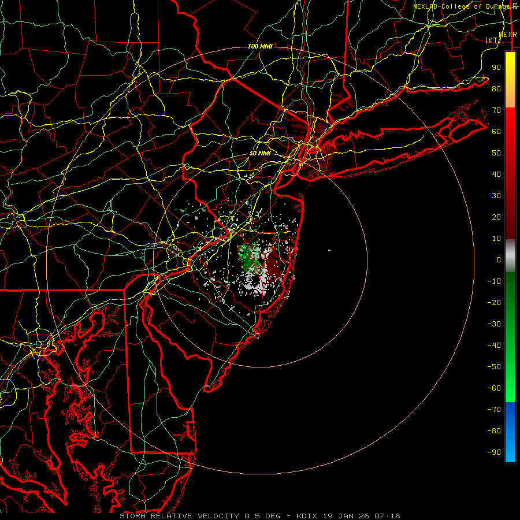
Task: Click the KDIX station identifier in caption
Action: tap(307, 516)
